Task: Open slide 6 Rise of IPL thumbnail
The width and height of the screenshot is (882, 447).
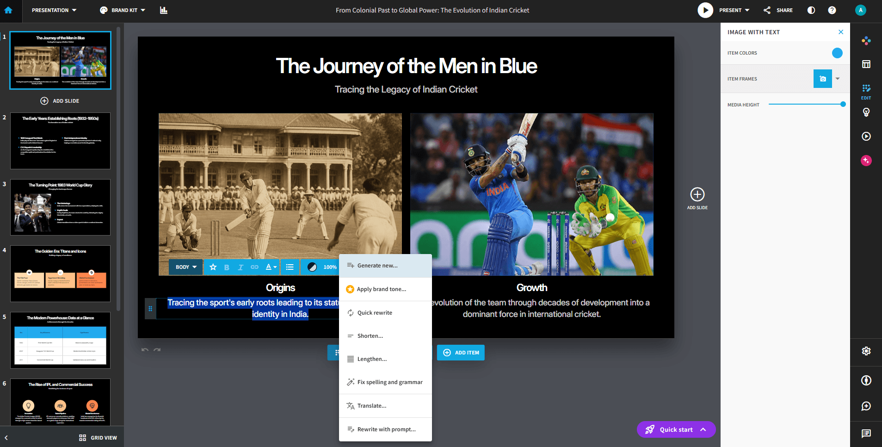Action: point(60,402)
